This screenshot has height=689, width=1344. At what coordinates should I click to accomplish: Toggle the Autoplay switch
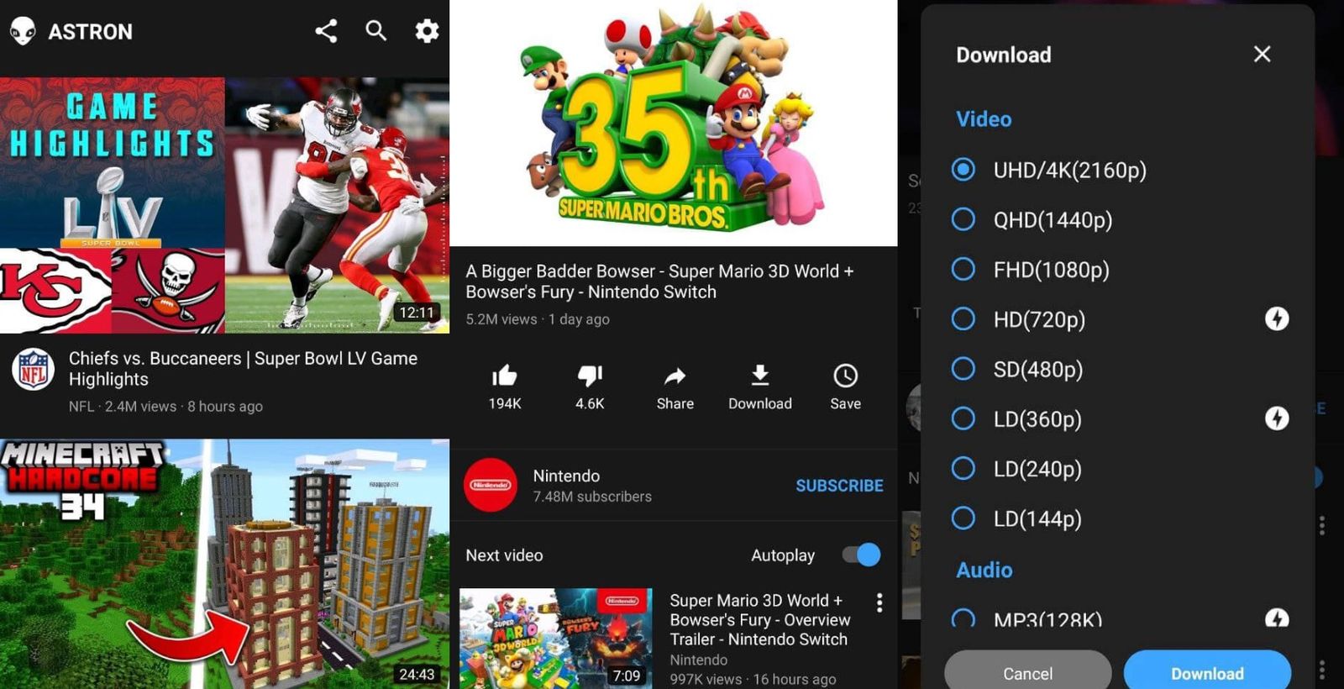click(x=862, y=555)
